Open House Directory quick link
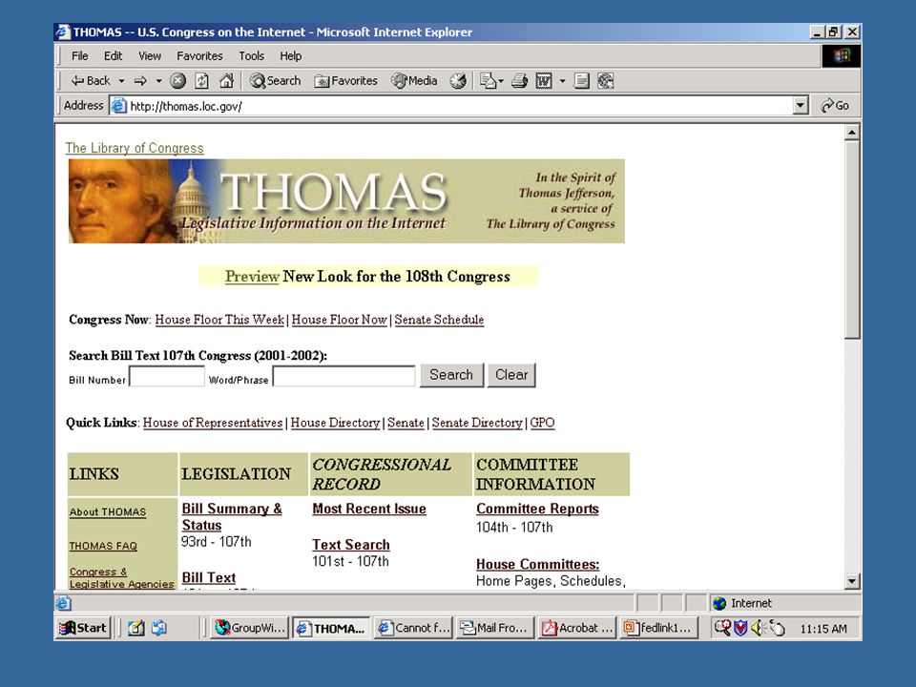Image resolution: width=916 pixels, height=687 pixels. coord(335,423)
